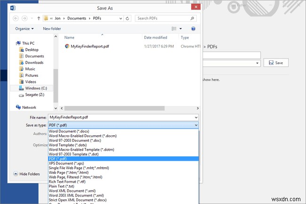Open the Pictures folder

coord(32,75)
